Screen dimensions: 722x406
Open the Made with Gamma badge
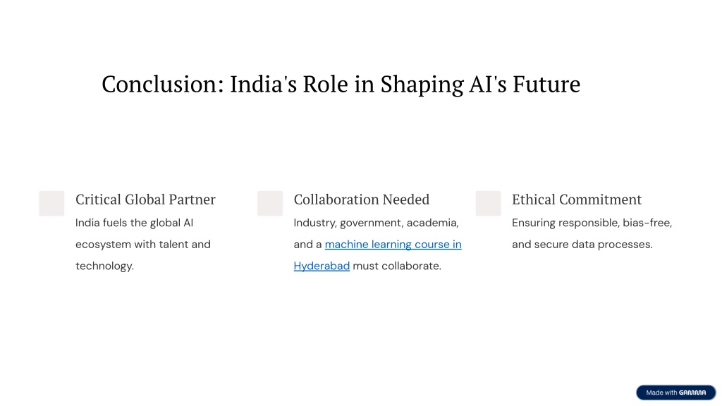click(676, 393)
